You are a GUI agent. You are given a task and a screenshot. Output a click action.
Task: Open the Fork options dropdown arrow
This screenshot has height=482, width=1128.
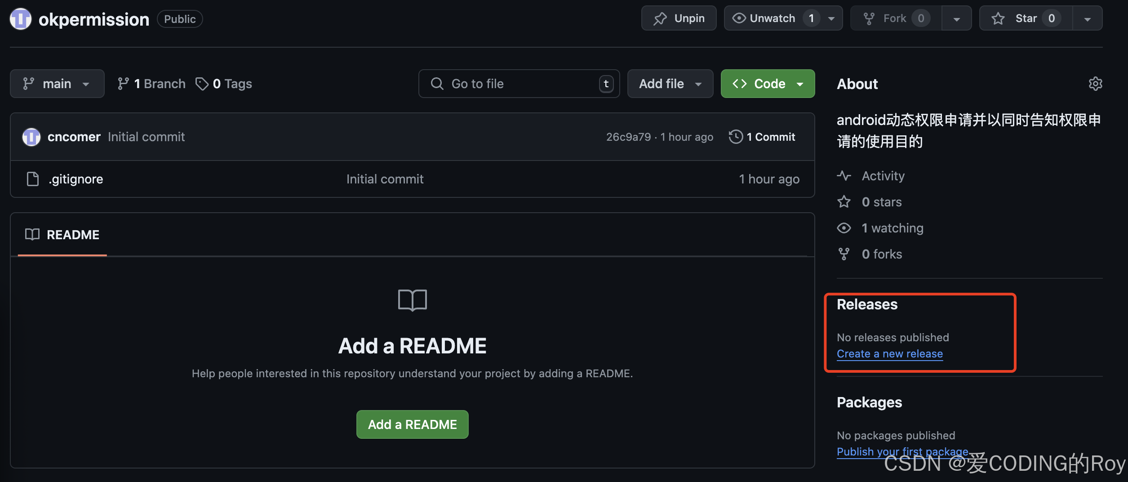[957, 18]
